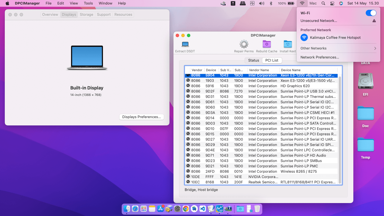Open the DPCIManager icon in the Dock

tap(228, 209)
